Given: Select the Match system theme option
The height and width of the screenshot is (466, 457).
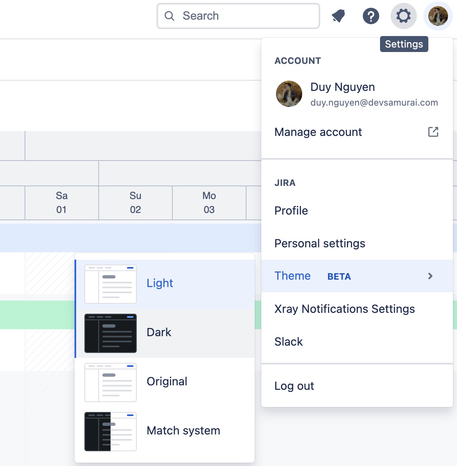Looking at the screenshot, I should point(165,432).
